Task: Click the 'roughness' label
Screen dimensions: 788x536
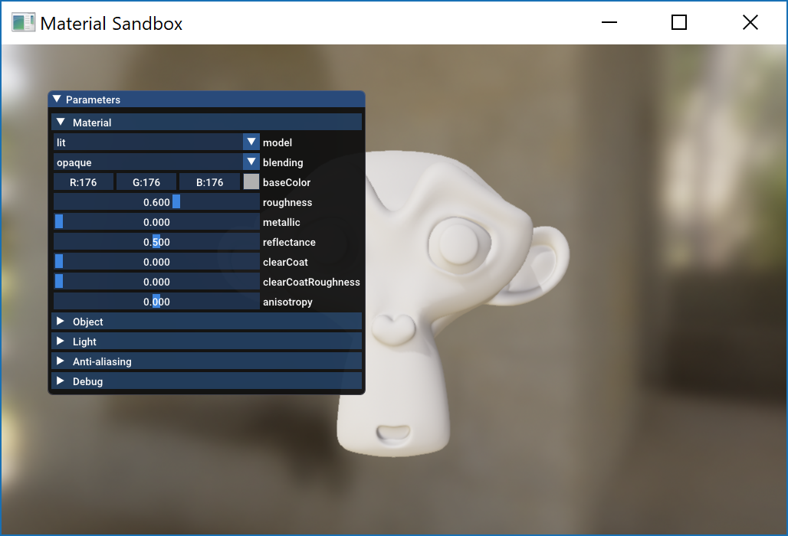Action: click(x=287, y=202)
